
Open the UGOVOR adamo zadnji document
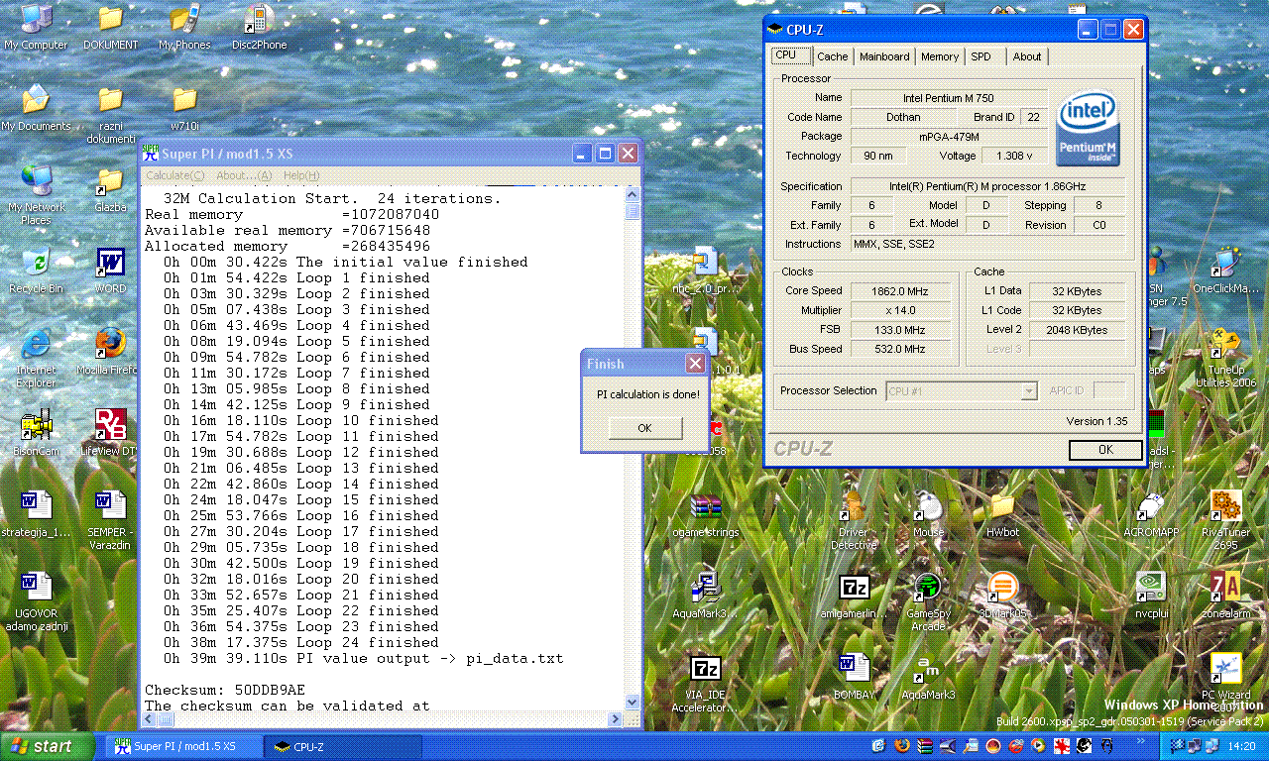click(36, 601)
